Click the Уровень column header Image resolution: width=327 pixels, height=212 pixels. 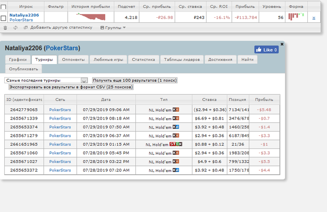272,7
